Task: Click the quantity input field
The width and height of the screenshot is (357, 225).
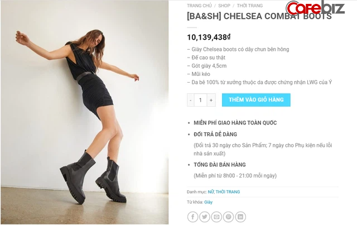Action: (201, 100)
